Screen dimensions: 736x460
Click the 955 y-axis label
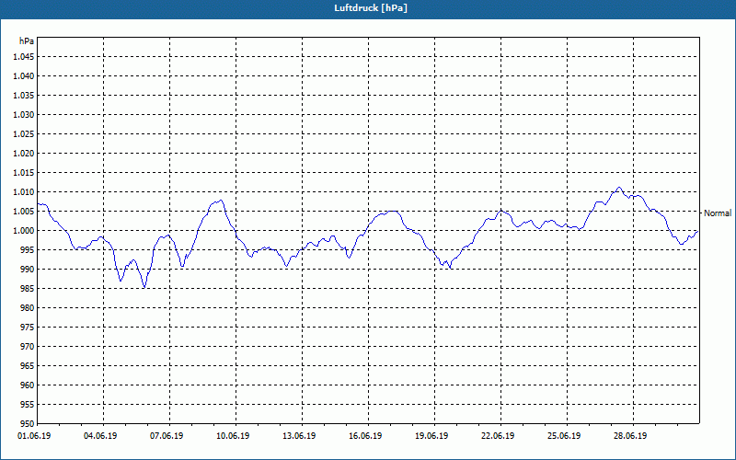coord(28,405)
